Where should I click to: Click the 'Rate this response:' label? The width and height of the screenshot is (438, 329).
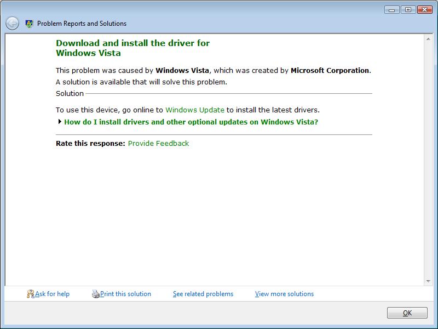click(90, 144)
